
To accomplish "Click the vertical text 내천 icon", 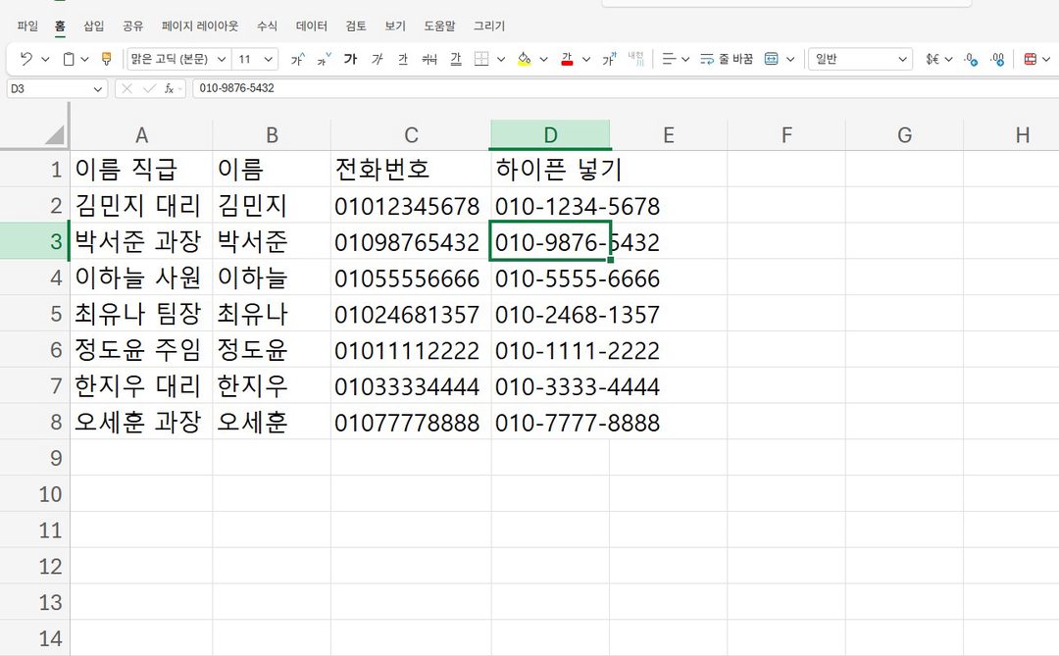I will click(636, 59).
